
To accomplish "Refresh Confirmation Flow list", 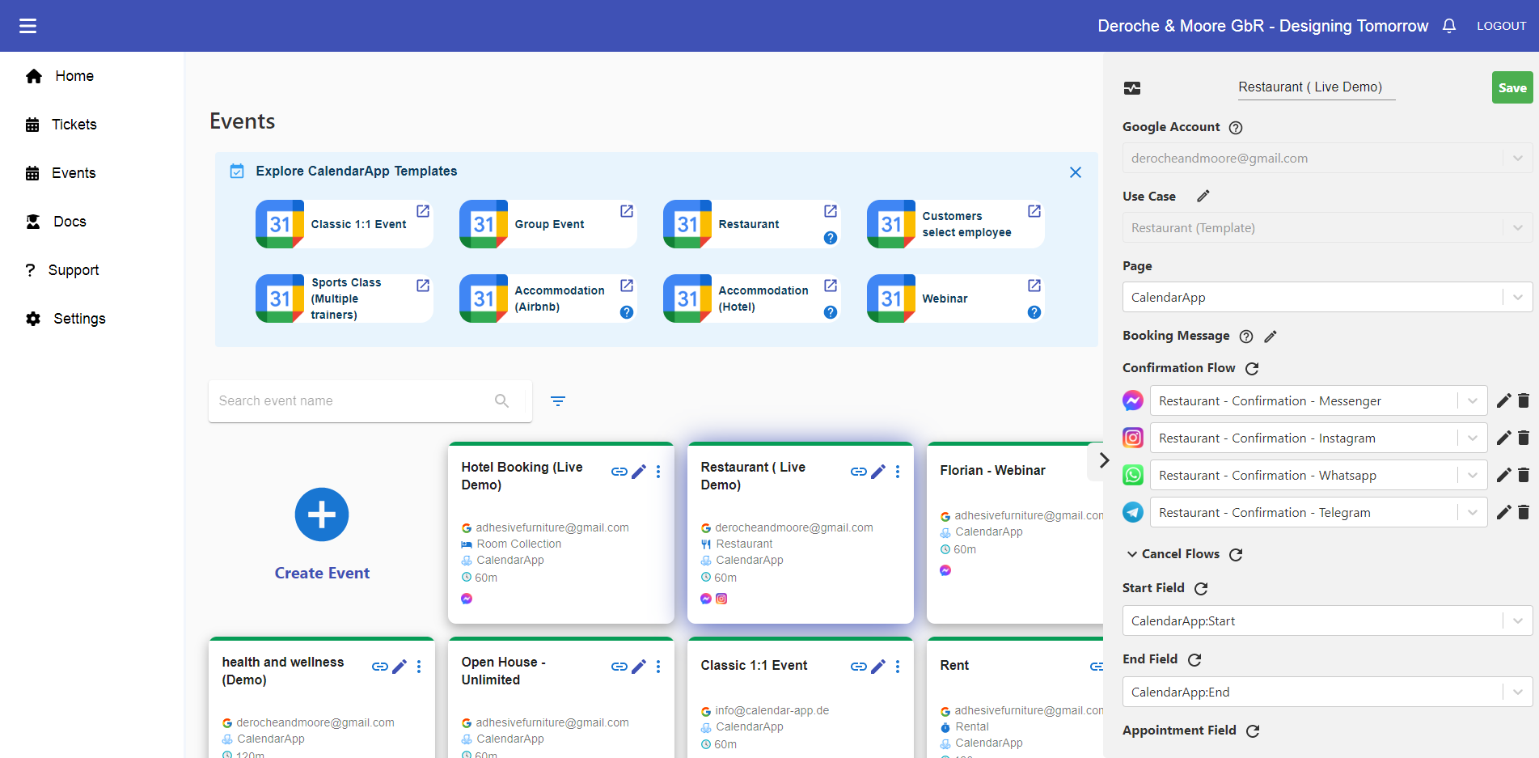I will (1252, 369).
